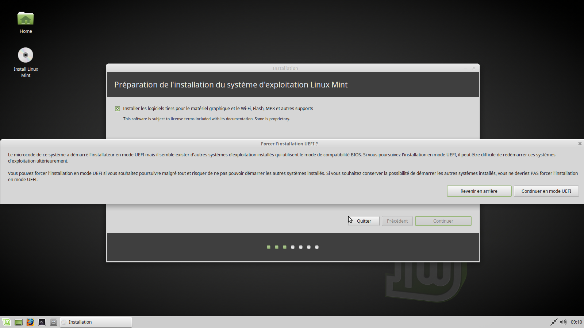Viewport: 584px width, 328px height.
Task: Click the green Continuer button
Action: (x=443, y=221)
